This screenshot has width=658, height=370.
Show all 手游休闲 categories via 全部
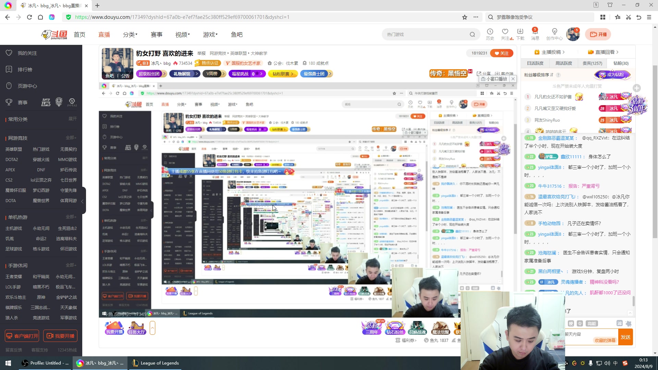pyautogui.click(x=71, y=265)
